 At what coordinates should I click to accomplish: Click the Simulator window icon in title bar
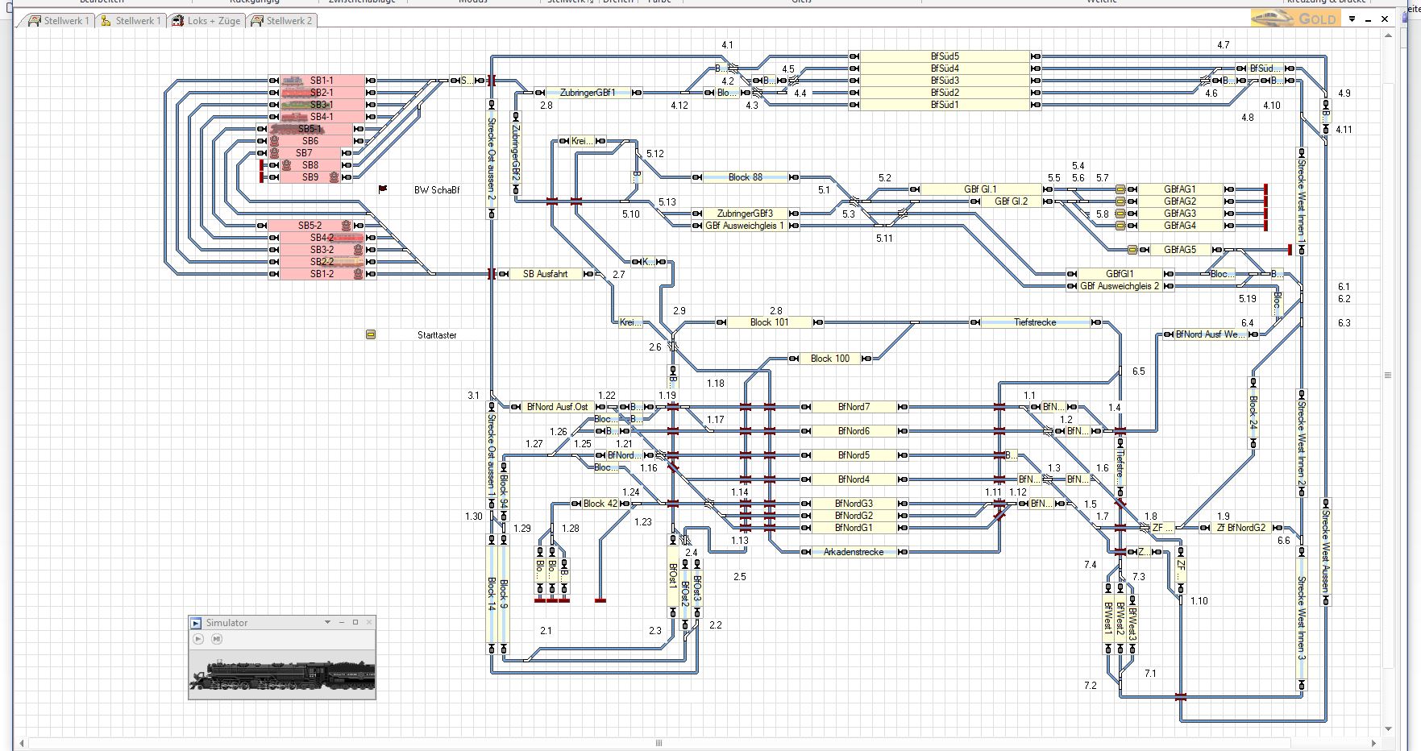pos(196,623)
